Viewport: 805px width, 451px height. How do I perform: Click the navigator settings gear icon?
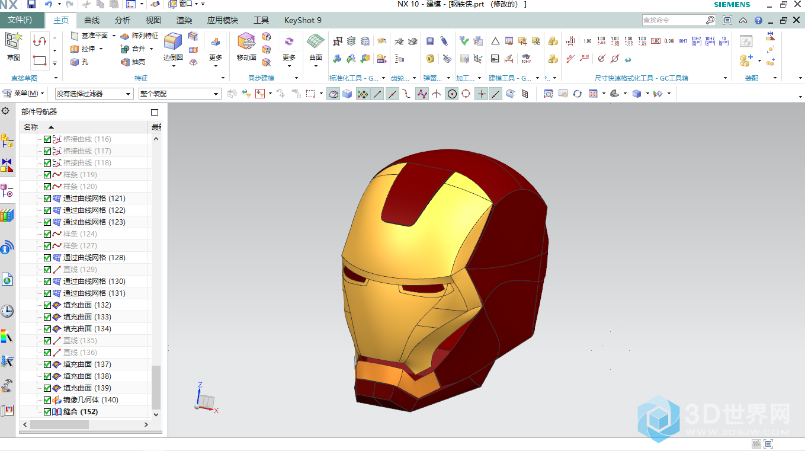click(6, 111)
